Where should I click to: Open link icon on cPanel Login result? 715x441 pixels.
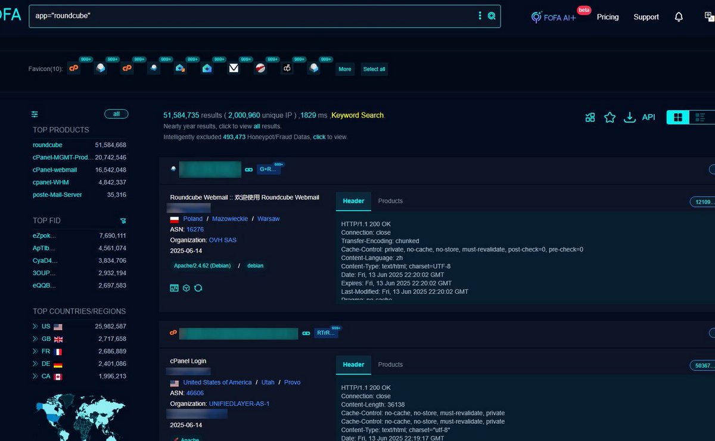tap(306, 333)
